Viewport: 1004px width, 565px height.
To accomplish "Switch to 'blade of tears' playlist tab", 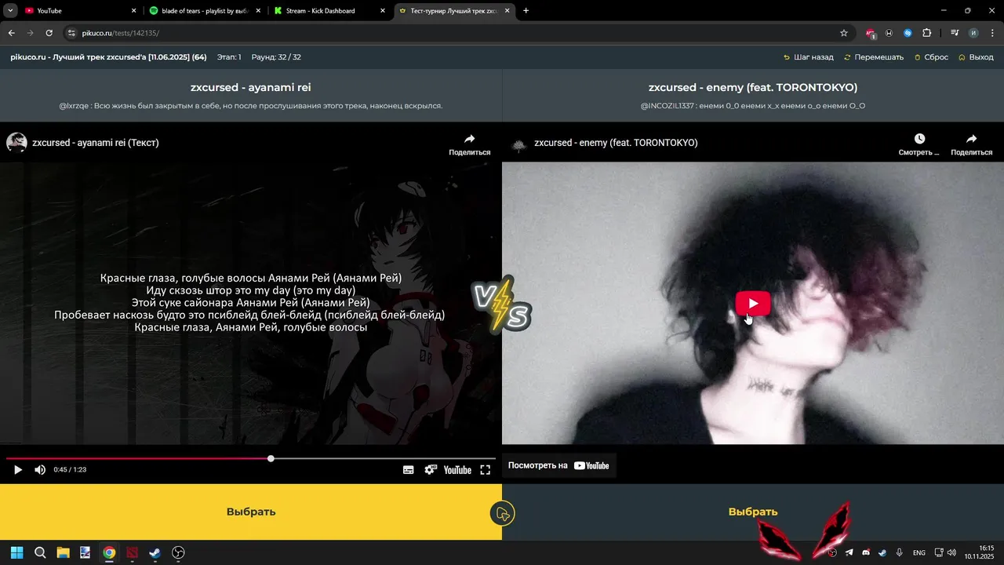I will 205,11.
